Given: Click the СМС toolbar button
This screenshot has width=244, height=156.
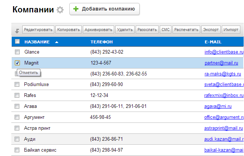Looking at the screenshot, I should click(x=165, y=30).
